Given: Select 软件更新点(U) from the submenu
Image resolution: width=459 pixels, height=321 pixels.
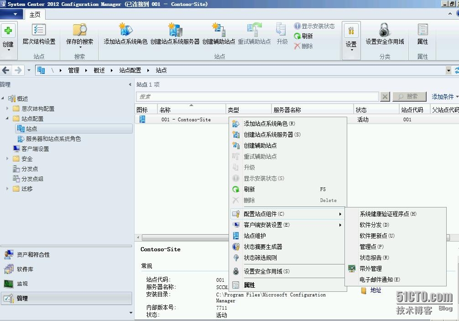Looking at the screenshot, I should point(396,236).
